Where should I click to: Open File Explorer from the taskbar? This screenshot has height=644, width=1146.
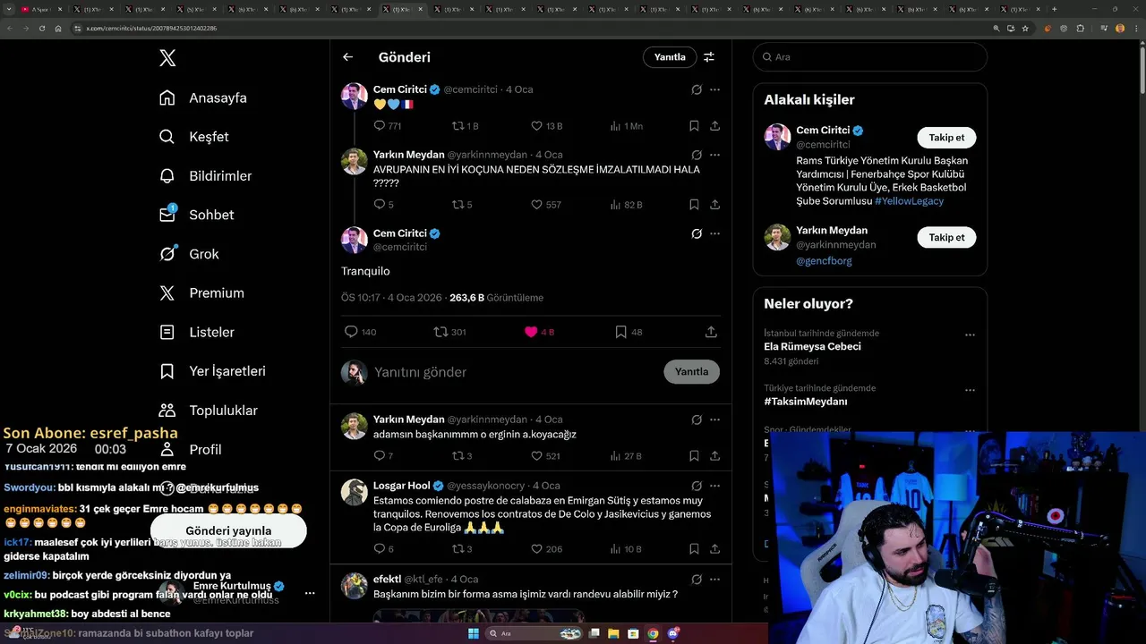click(x=613, y=633)
